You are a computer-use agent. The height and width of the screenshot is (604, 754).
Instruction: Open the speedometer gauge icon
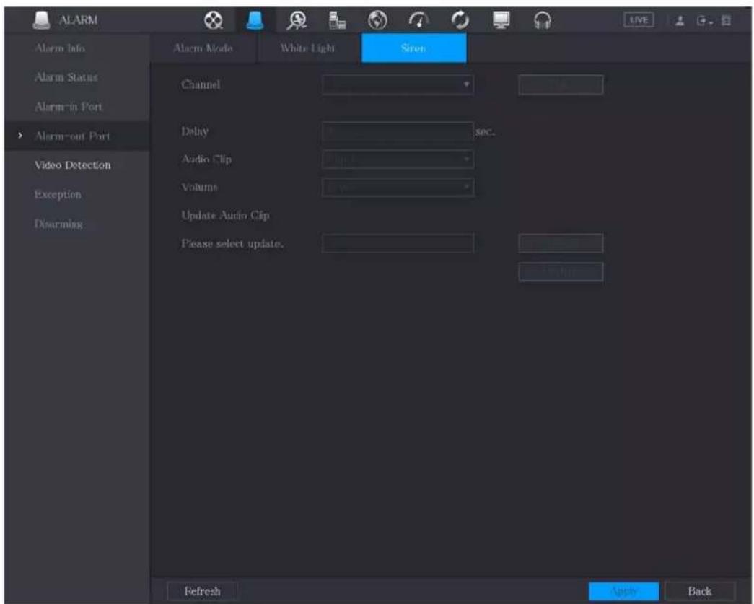tap(418, 20)
